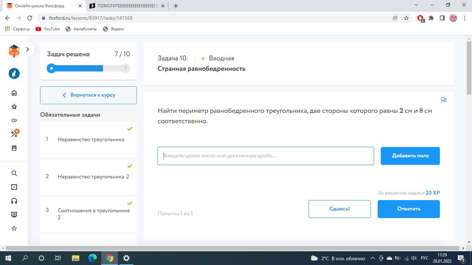Viewport: 472px width, 265px height.
Task: Click the share page icon
Action: [x=395, y=18]
